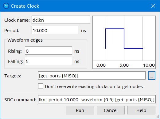Screen dimensions: 160x119
Task: Click the 'Rising:' label
Action: point(15,51)
